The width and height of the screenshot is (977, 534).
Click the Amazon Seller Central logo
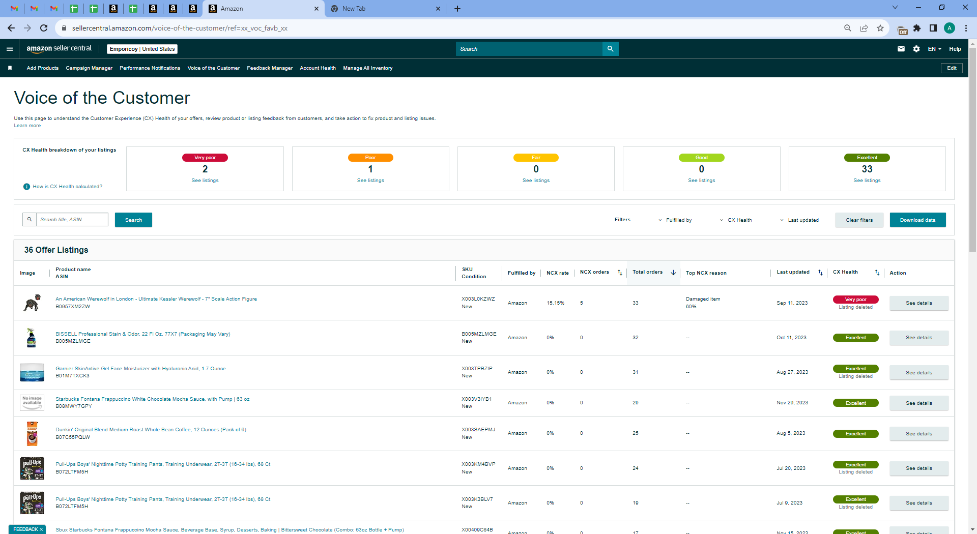point(59,48)
